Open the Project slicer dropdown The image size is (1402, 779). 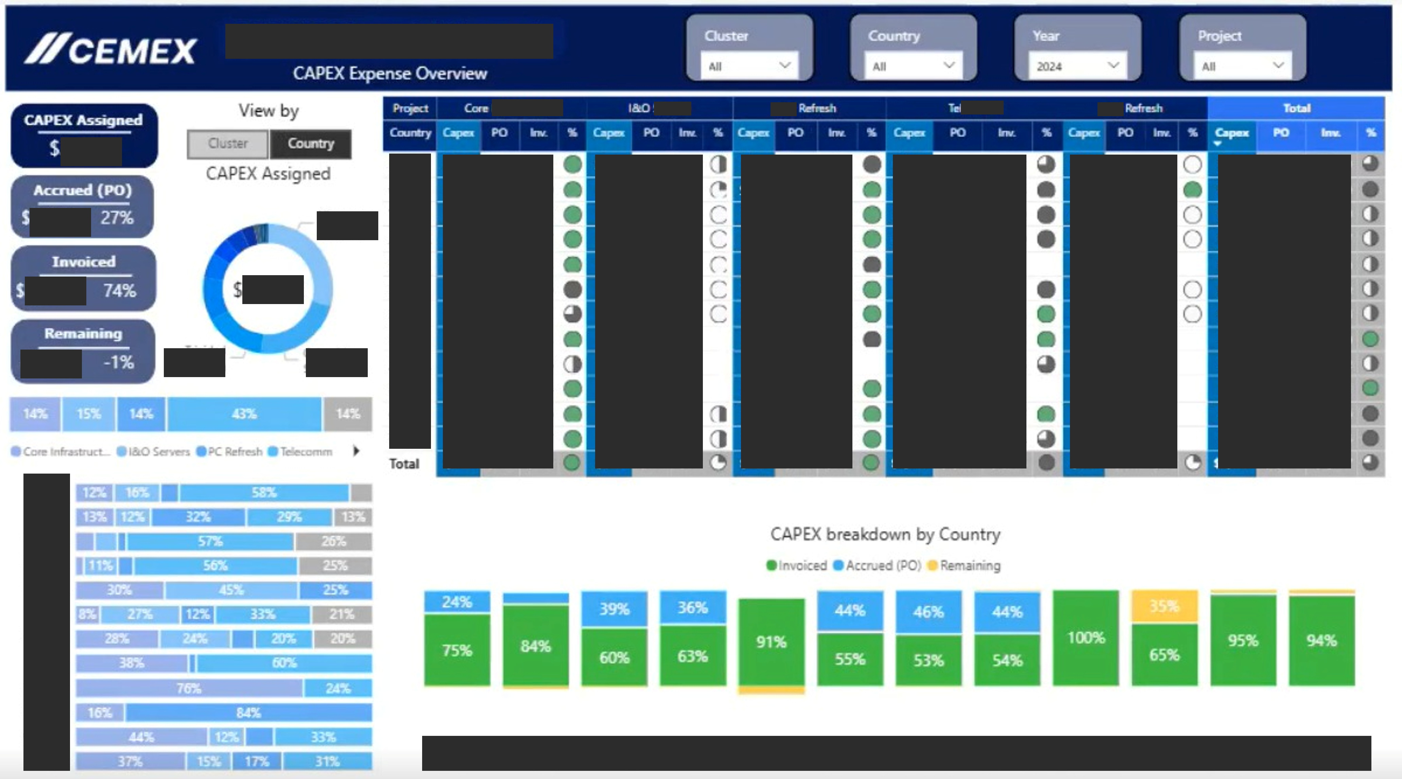(x=1242, y=66)
